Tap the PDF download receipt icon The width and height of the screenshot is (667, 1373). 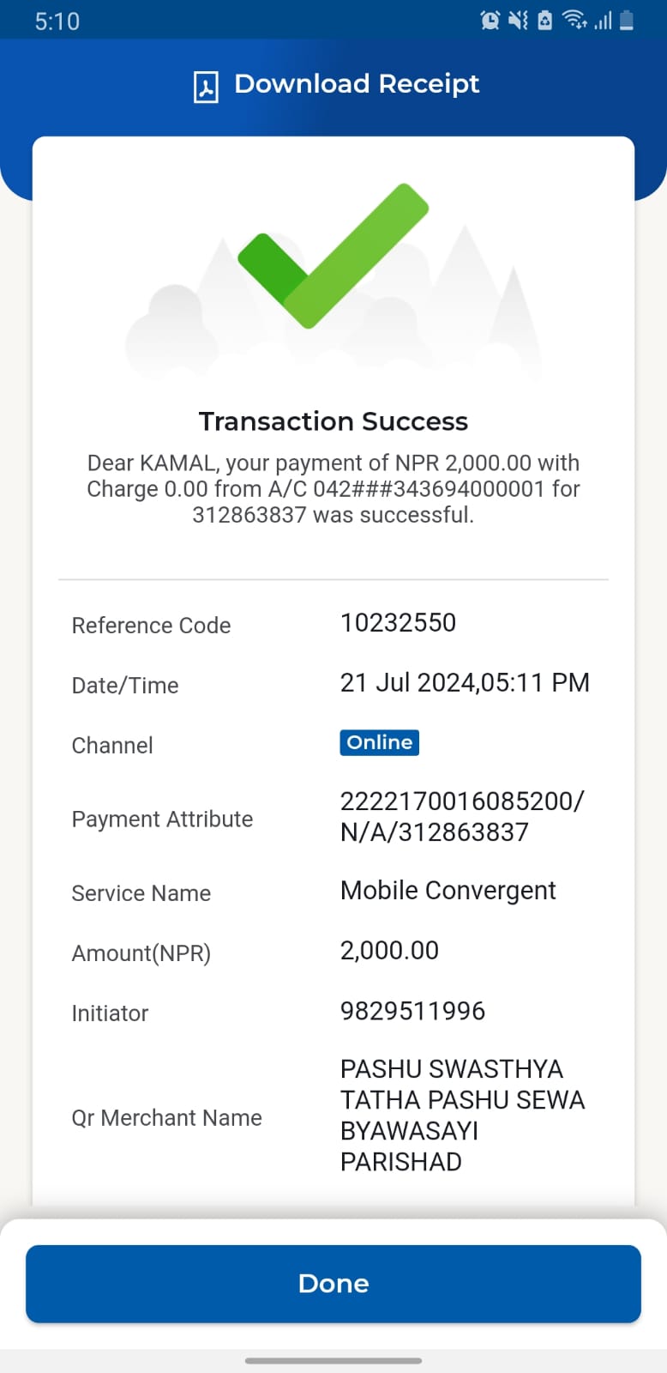coord(206,87)
